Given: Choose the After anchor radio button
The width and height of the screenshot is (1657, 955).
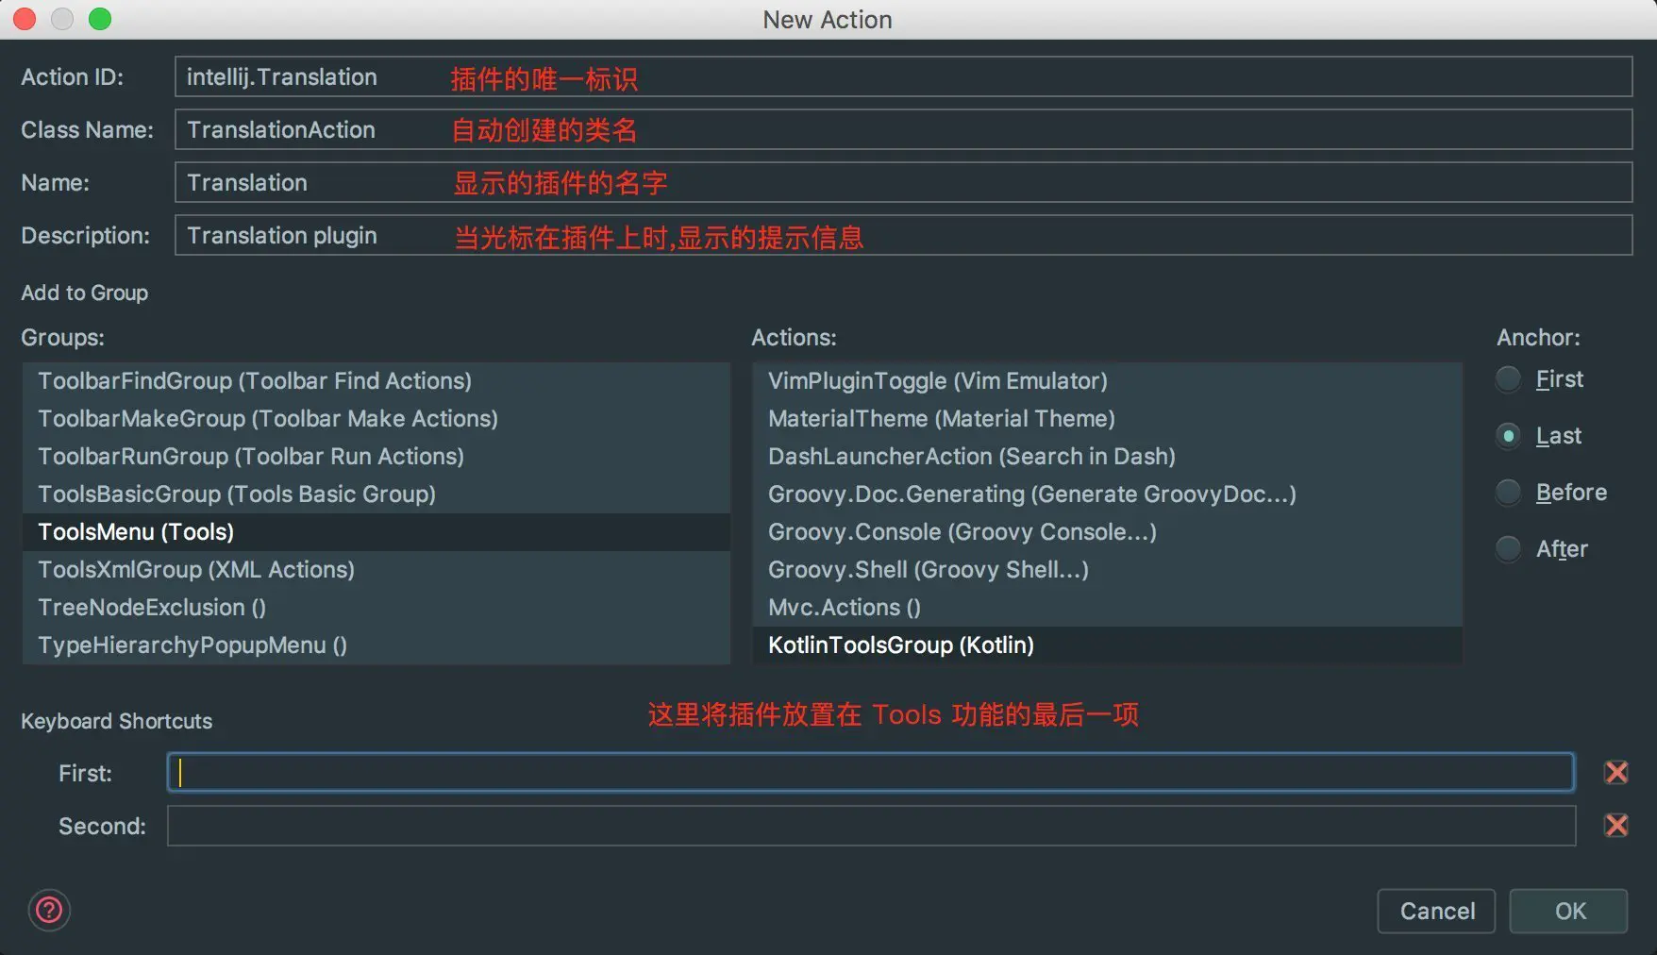Looking at the screenshot, I should pos(1509,549).
